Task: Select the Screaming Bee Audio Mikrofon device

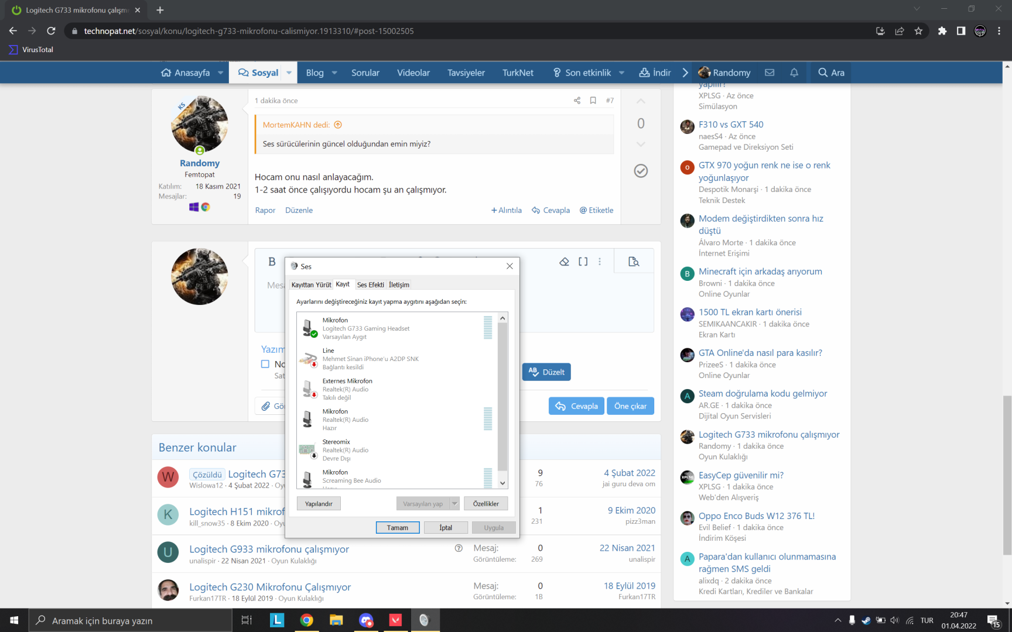Action: pos(397,477)
